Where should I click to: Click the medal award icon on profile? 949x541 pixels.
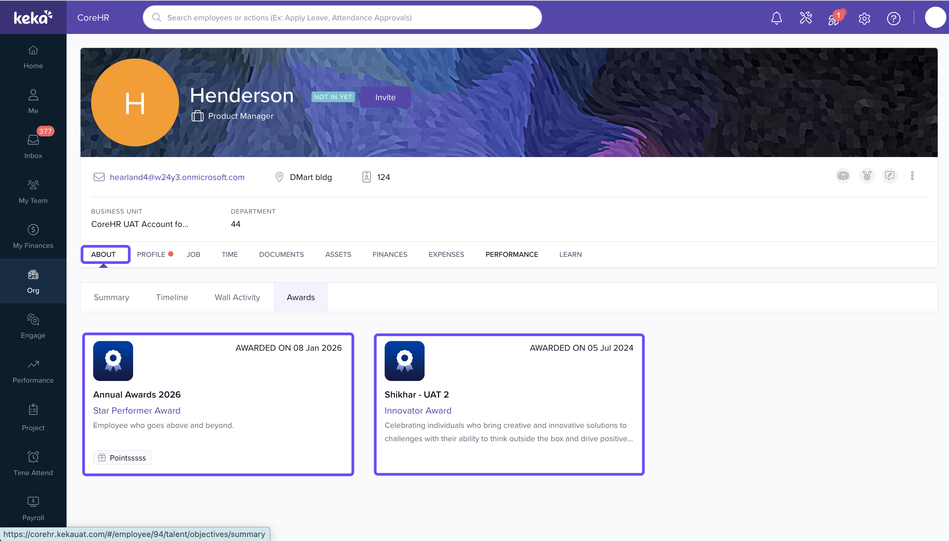(866, 176)
